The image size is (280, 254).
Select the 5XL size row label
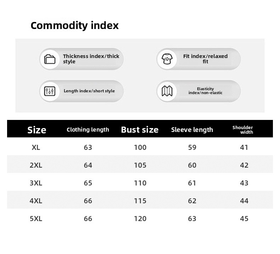pos(36,219)
